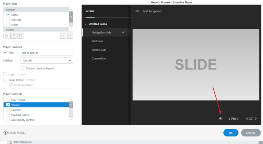Open the Sidebar position dropdown
This screenshot has width=263, height=144.
(x=47, y=61)
